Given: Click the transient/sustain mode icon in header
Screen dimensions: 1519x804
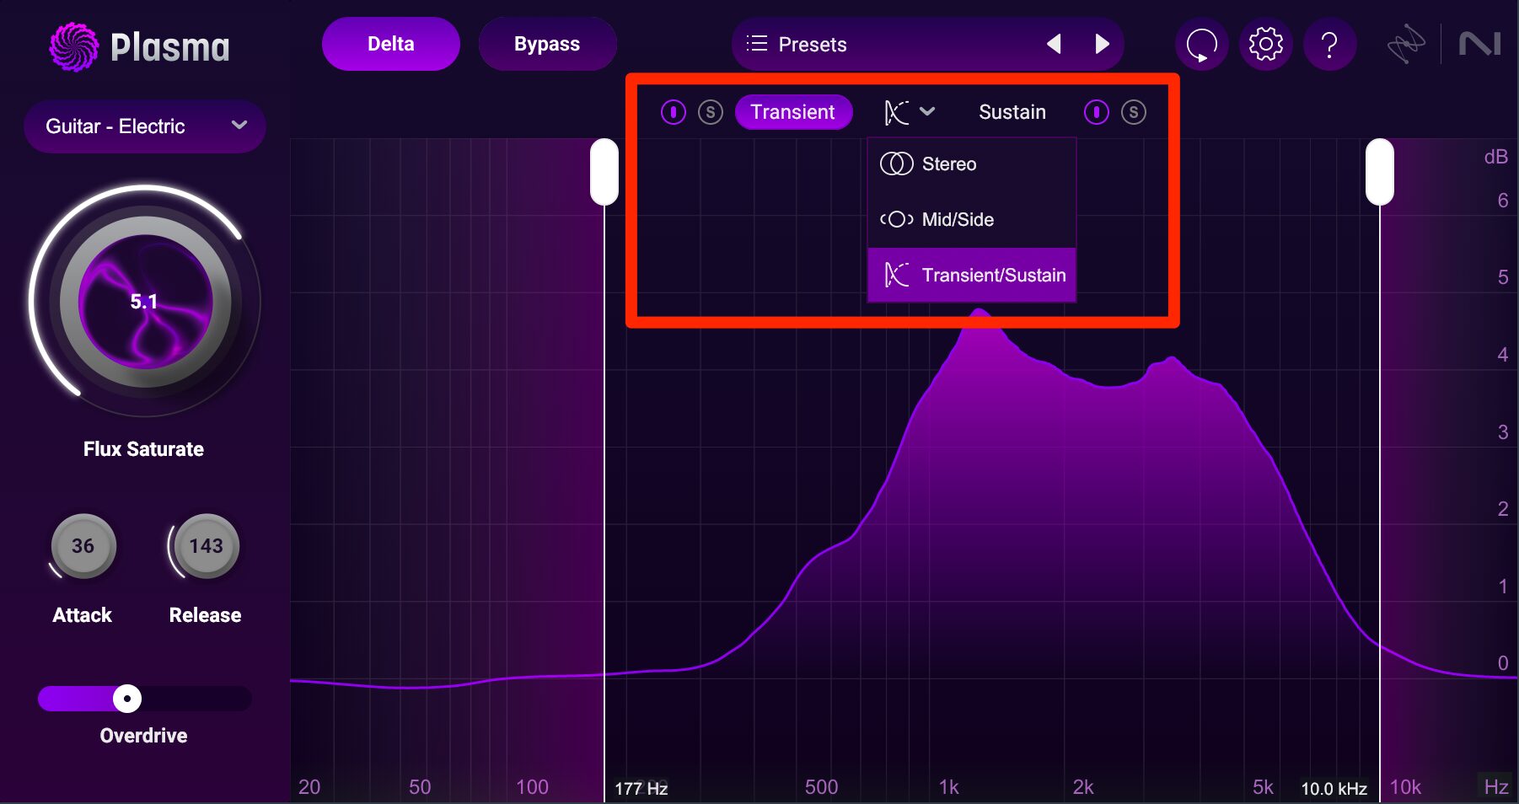Looking at the screenshot, I should [x=896, y=112].
